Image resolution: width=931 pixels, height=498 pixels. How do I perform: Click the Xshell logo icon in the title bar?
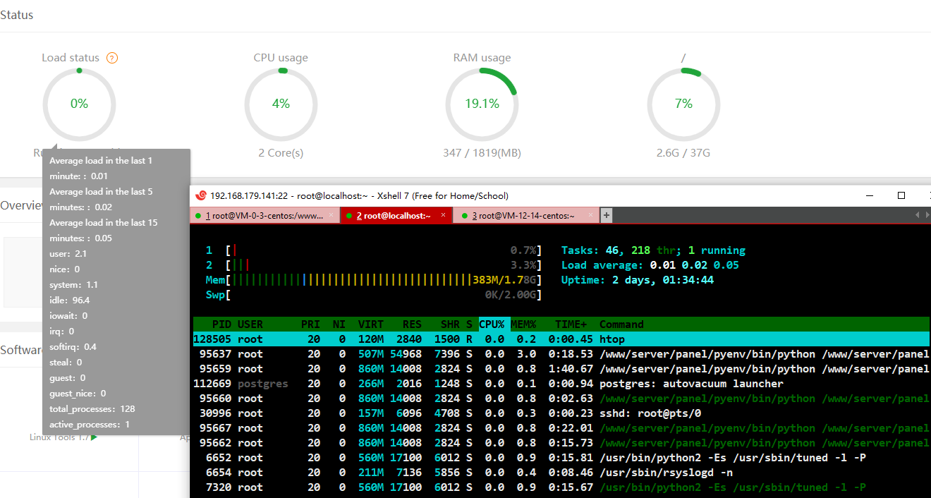pyautogui.click(x=200, y=195)
